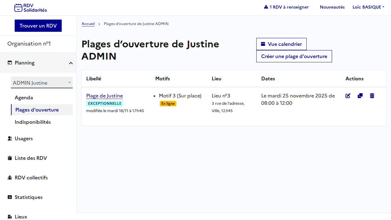This screenshot has height=220, width=391.
Task: Click Accueil in the breadcrumb
Action: point(88,24)
